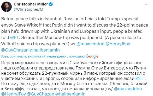Screen dimensions: 153x96
Task: Open @hallbenjamin mention in the English tweet
Action: click(45, 50)
